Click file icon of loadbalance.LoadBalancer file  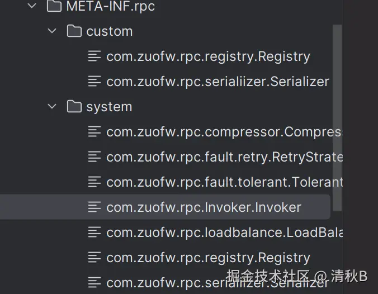(95, 232)
